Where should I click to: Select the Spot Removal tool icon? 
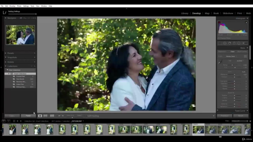pyautogui.click(x=225, y=43)
